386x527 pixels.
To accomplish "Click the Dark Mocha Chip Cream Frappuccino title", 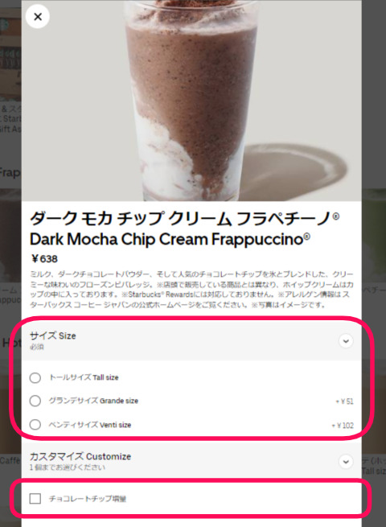I will [x=170, y=239].
